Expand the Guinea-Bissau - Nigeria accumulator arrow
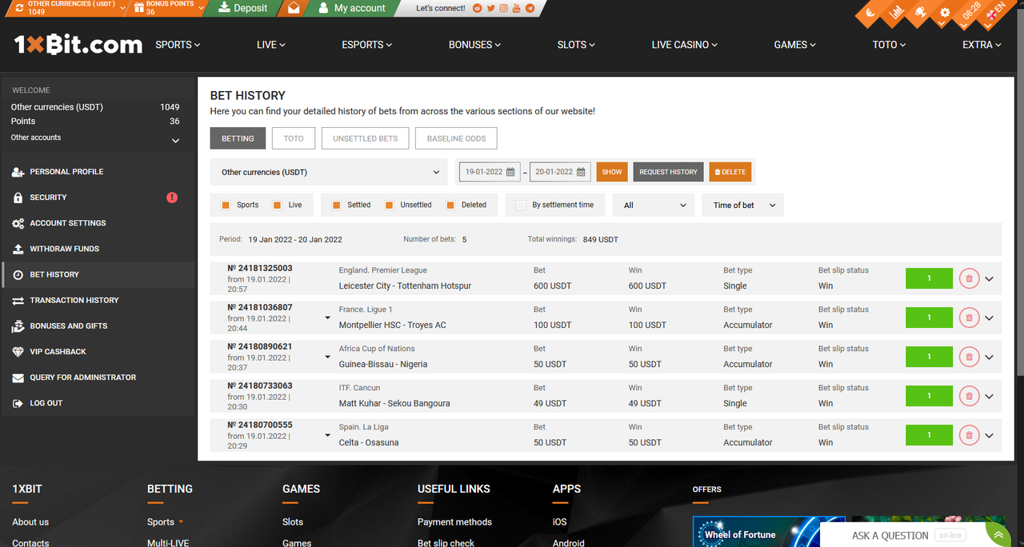This screenshot has width=1024, height=547. pos(327,357)
